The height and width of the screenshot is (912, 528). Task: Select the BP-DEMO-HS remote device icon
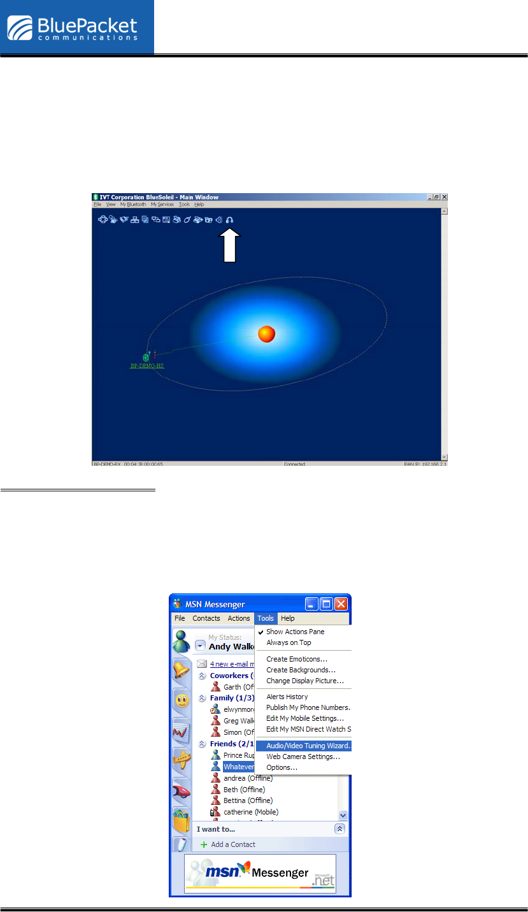coord(146,356)
